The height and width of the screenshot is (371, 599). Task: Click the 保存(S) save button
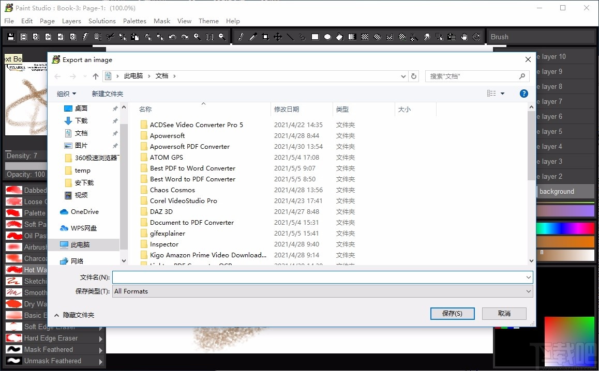point(452,313)
